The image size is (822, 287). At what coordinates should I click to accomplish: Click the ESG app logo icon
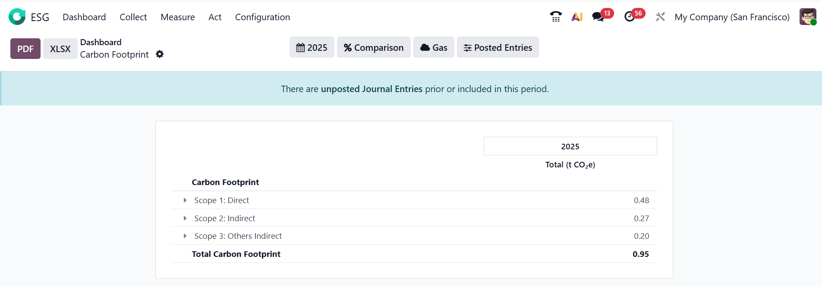click(17, 17)
